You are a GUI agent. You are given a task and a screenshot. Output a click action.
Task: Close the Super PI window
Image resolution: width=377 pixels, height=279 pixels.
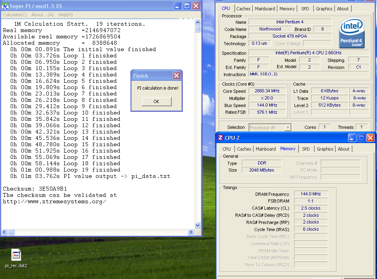coord(196,6)
